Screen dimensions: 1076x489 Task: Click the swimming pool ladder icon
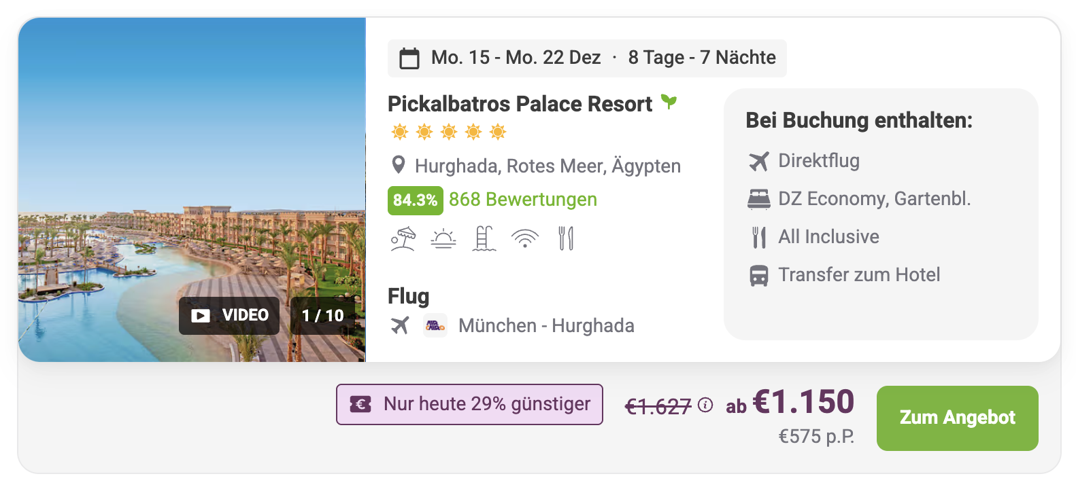(x=484, y=238)
